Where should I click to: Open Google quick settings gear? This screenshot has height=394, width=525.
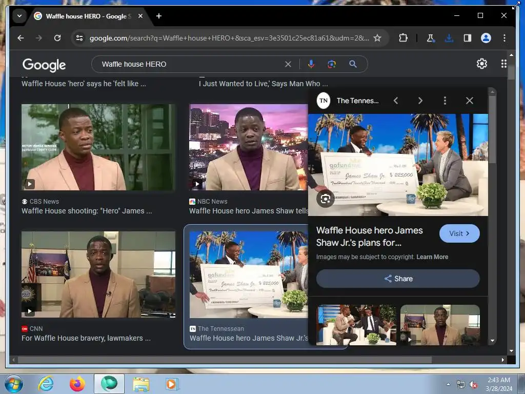pos(482,64)
